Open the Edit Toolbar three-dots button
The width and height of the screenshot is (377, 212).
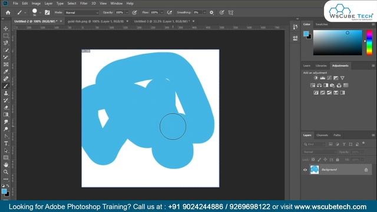[x=6, y=179]
